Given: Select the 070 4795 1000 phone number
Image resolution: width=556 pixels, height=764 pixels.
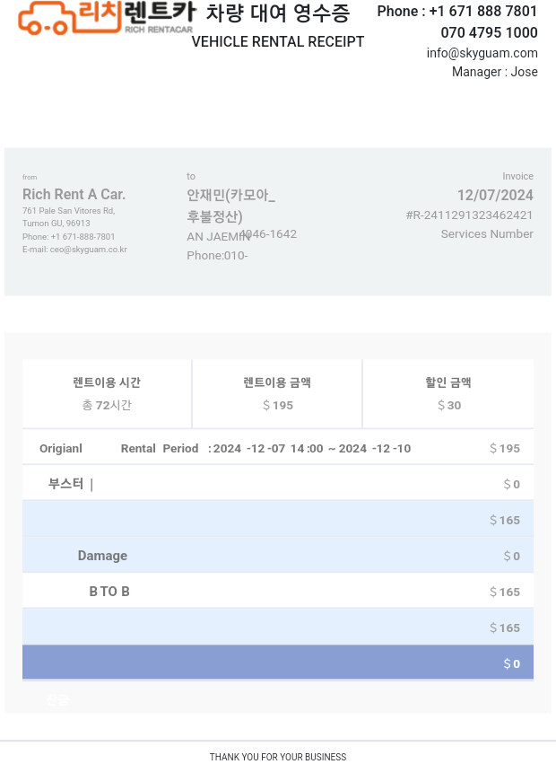Looking at the screenshot, I should click(489, 32).
